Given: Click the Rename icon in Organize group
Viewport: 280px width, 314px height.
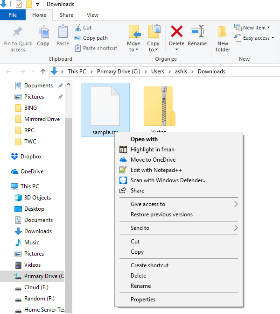Looking at the screenshot, I should tap(197, 31).
